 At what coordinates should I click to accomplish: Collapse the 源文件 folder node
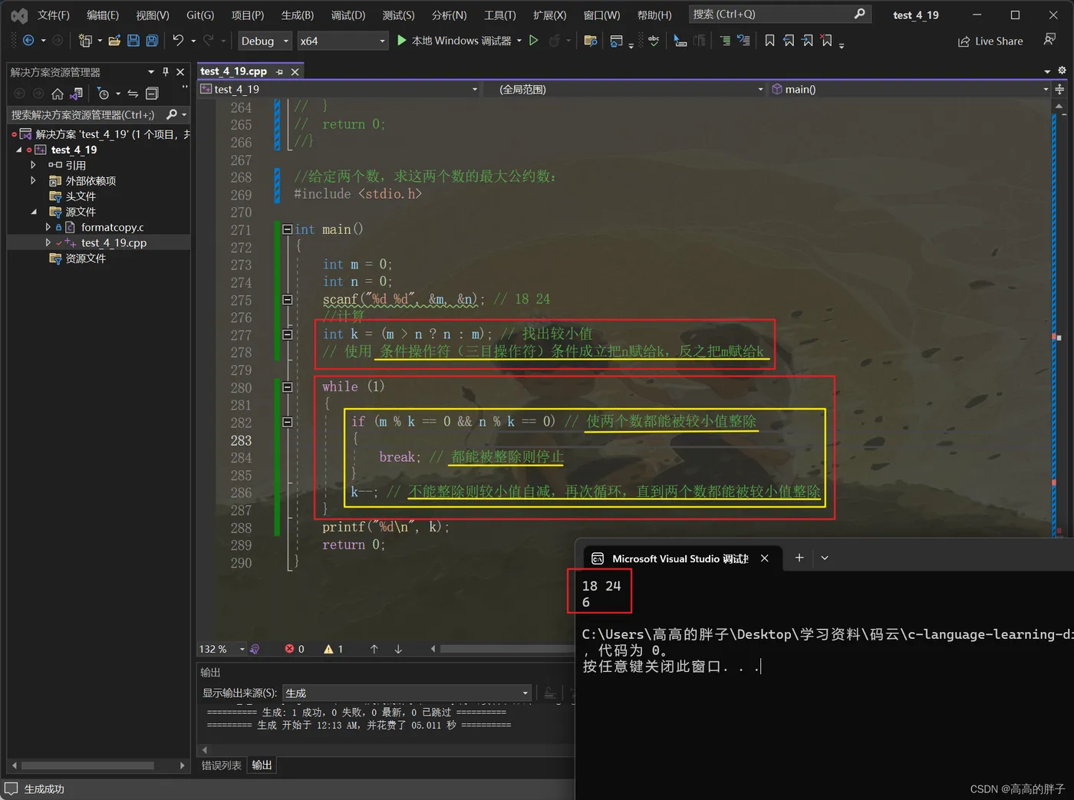point(33,212)
